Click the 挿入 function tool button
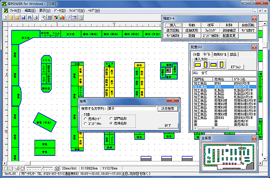Image resolution: width=270 pixels, height=178 pixels. (173, 25)
